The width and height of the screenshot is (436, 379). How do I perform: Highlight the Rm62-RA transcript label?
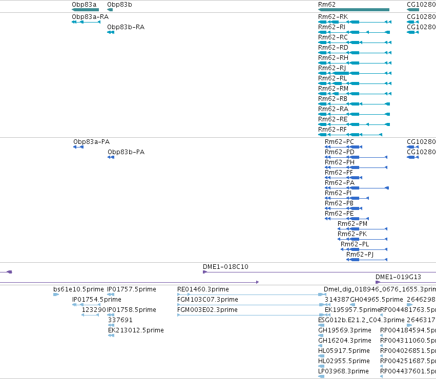[333, 109]
